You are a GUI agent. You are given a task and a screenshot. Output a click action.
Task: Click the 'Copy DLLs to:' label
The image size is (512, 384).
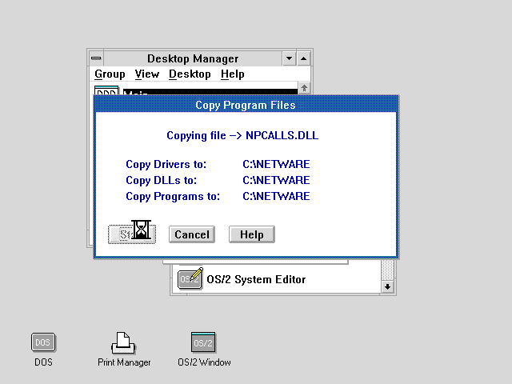pos(162,180)
